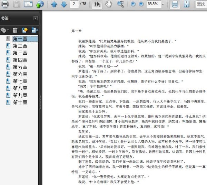Jump to 第四章 bookmark
The image size is (207, 185).
pos(20,60)
